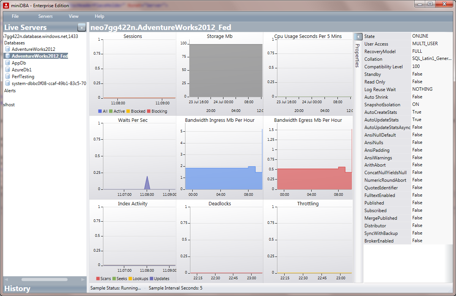
Task: Click the Cpu Usage Seconds chart title
Action: pos(308,36)
